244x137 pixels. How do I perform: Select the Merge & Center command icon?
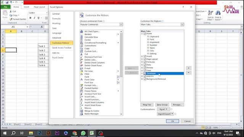[x=81, y=111]
